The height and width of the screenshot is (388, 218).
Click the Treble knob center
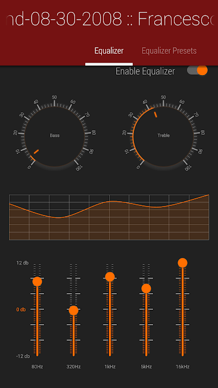pos(163,136)
